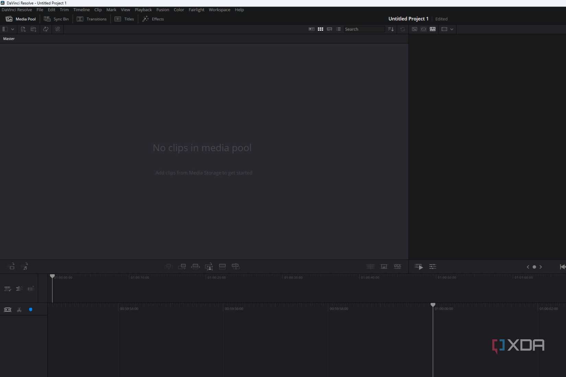Click the media pool Search field
Image resolution: width=566 pixels, height=377 pixels.
point(364,29)
